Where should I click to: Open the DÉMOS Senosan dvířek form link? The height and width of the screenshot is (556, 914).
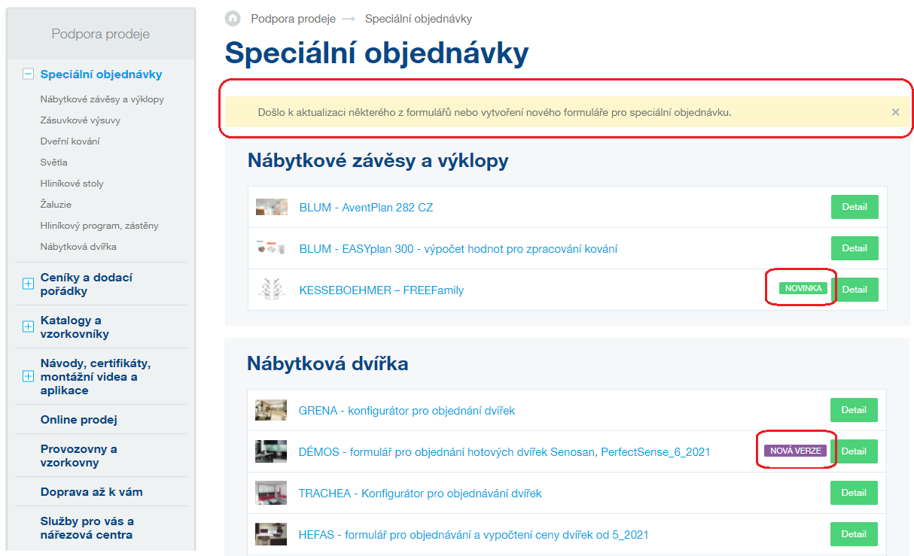(x=504, y=452)
